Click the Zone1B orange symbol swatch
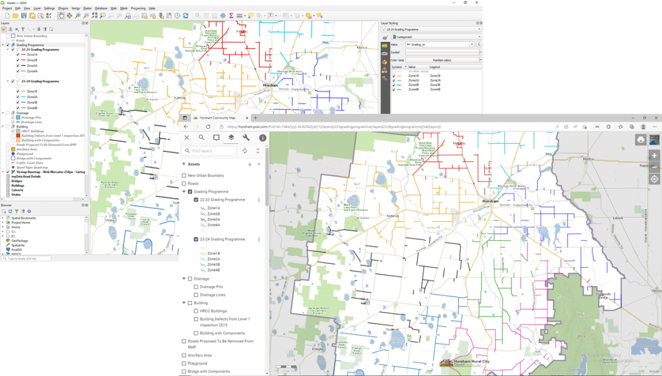Viewport: 662px width, 376px height. 399,76
